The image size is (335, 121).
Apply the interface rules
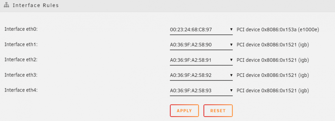184,111
